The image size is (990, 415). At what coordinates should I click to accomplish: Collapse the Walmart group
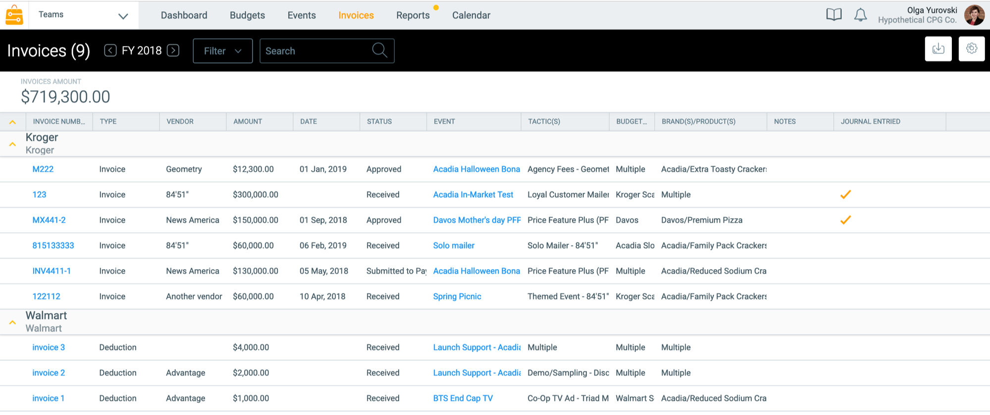13,323
